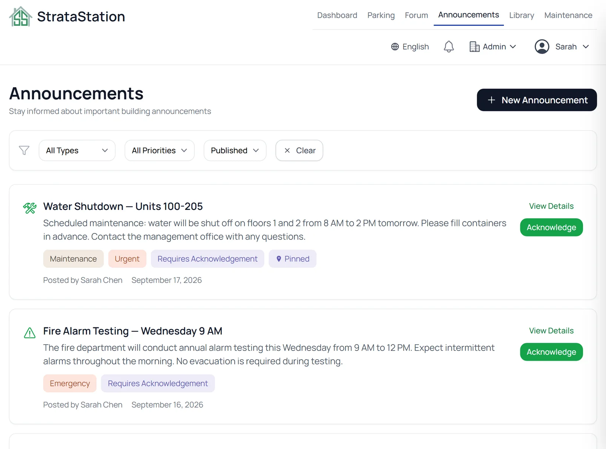Viewport: 606px width, 449px height.
Task: Click the StrataStation brand name
Action: tap(81, 17)
